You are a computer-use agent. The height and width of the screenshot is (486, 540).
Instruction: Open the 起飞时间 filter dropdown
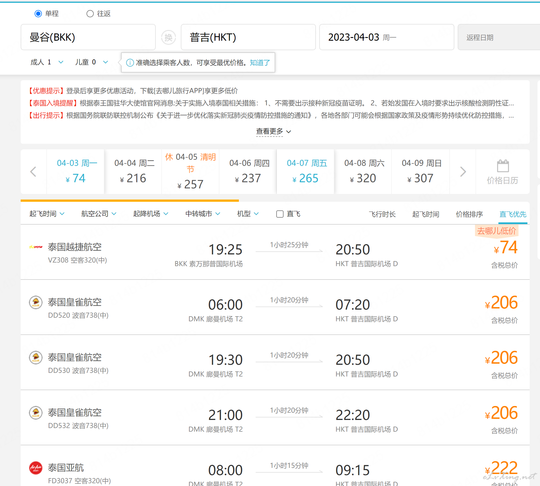[47, 214]
